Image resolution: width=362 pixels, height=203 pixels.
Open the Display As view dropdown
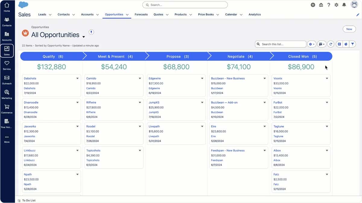(322, 44)
